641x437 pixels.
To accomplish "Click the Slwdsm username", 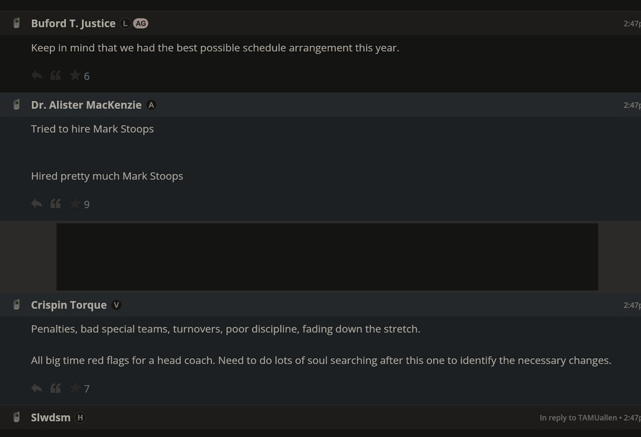I will point(51,417).
